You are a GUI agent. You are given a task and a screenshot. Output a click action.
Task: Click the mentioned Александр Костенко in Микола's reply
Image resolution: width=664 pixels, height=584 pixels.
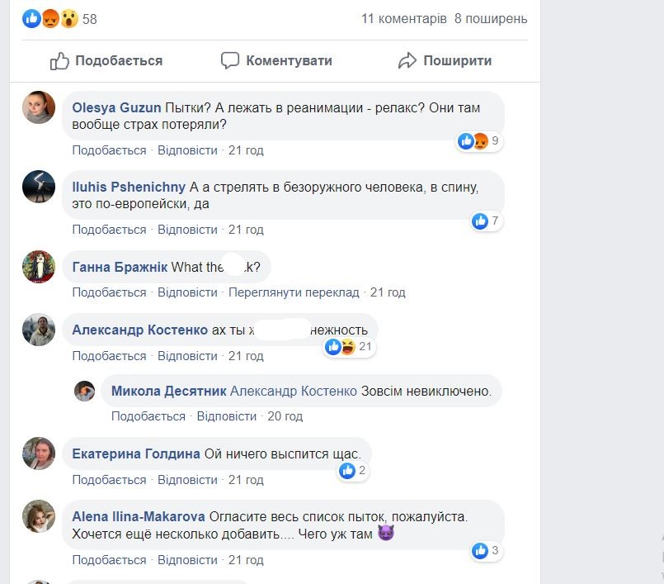[x=294, y=391]
